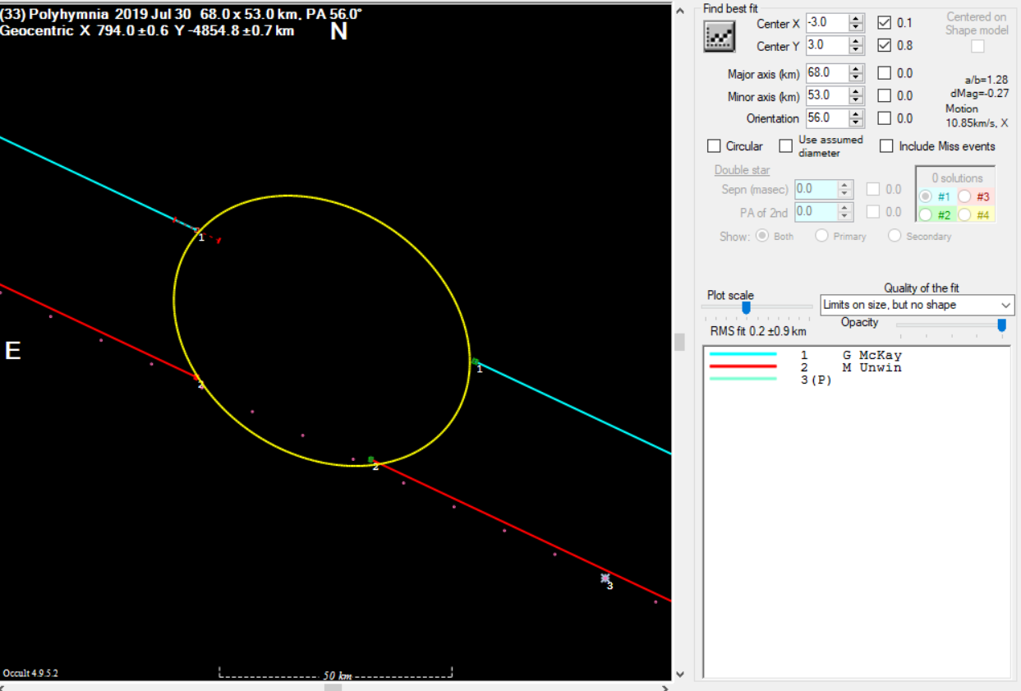
Task: Click the Opacity slider handle
Action: click(x=1001, y=325)
